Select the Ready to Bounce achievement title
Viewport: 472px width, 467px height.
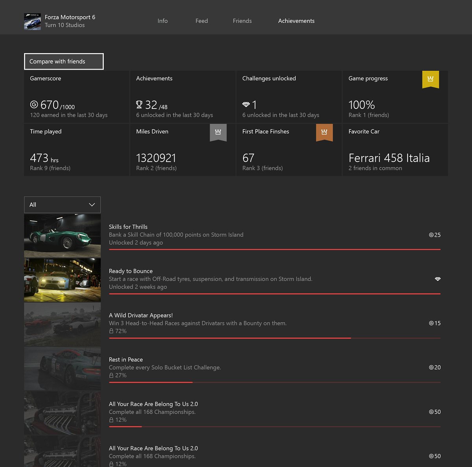(131, 271)
